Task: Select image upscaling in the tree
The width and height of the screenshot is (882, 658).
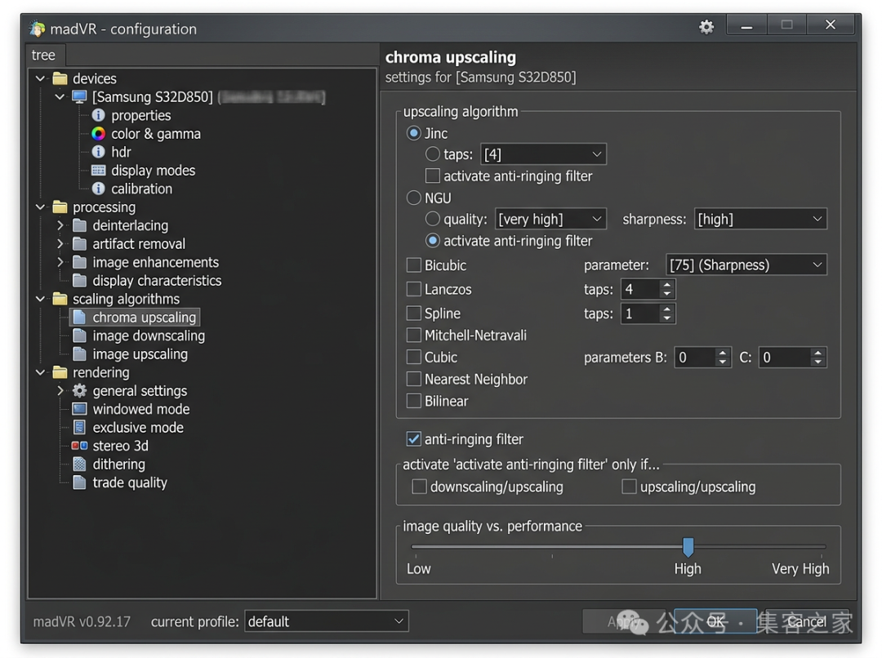Action: click(x=140, y=354)
